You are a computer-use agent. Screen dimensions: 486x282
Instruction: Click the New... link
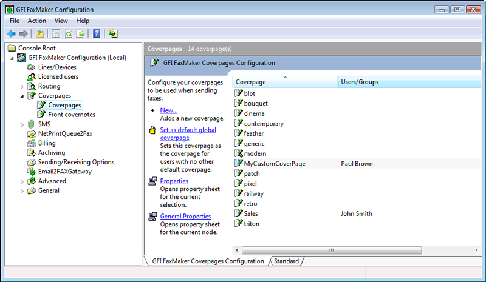click(169, 110)
